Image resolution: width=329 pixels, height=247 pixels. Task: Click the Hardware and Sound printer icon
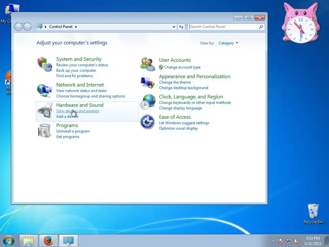[44, 111]
